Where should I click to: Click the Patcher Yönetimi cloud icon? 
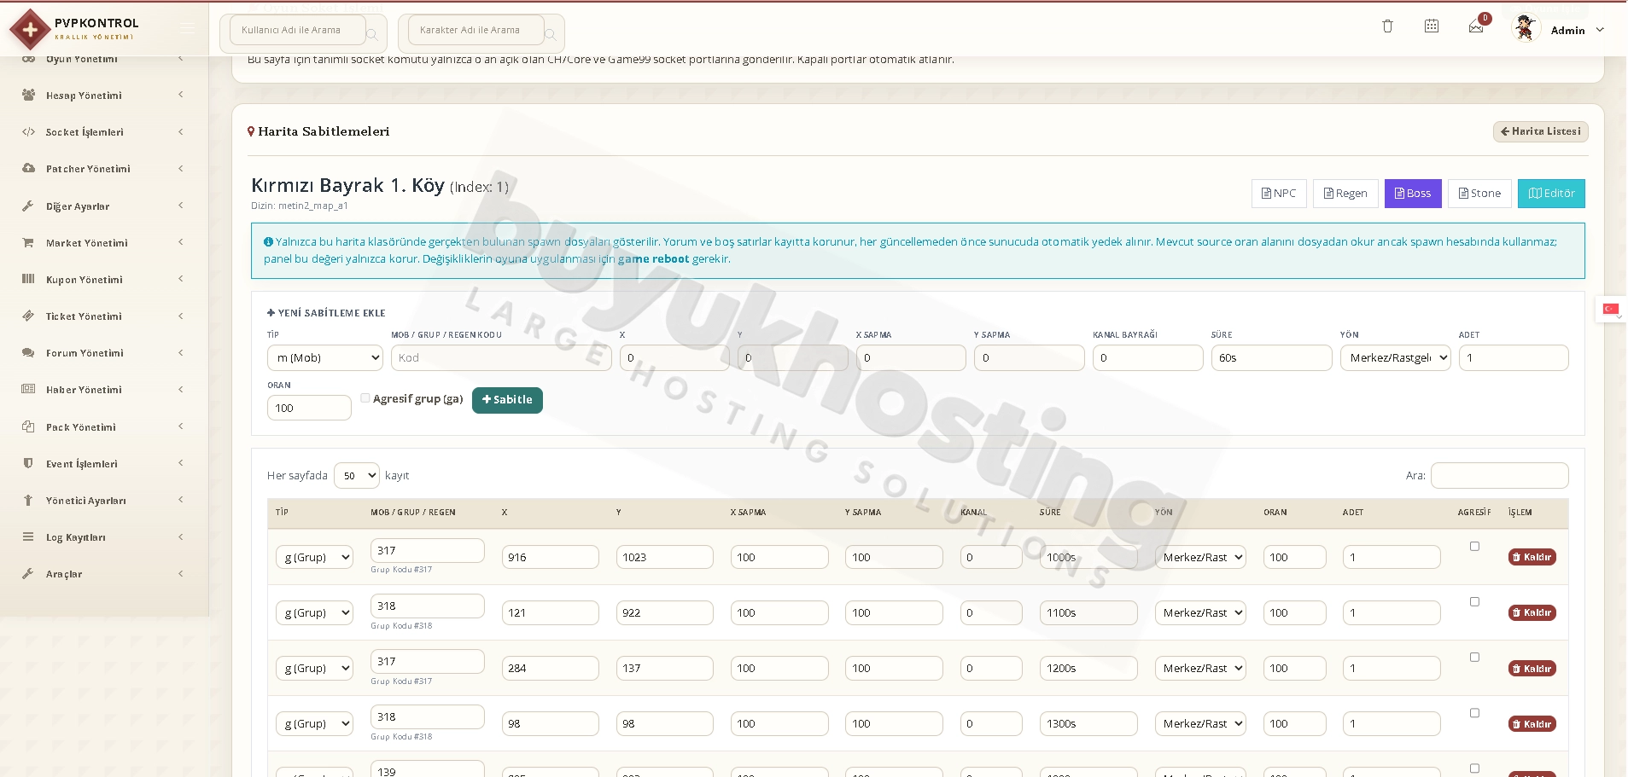28,168
